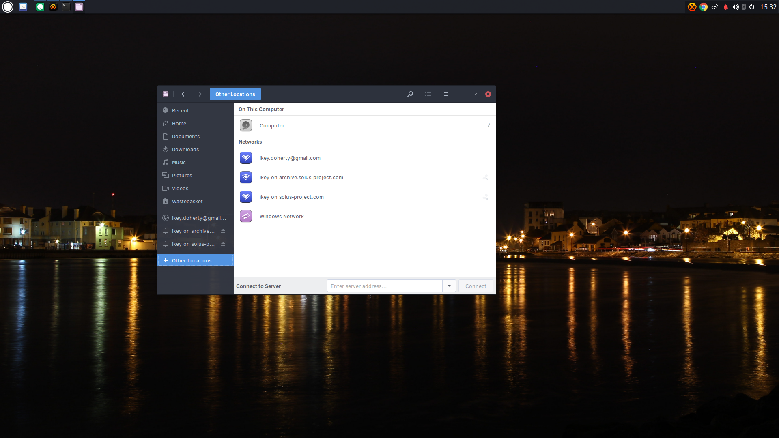Click the Files launcher on the panel

pyautogui.click(x=79, y=7)
